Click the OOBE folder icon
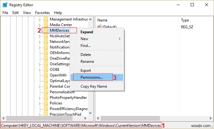 coord(46,70)
